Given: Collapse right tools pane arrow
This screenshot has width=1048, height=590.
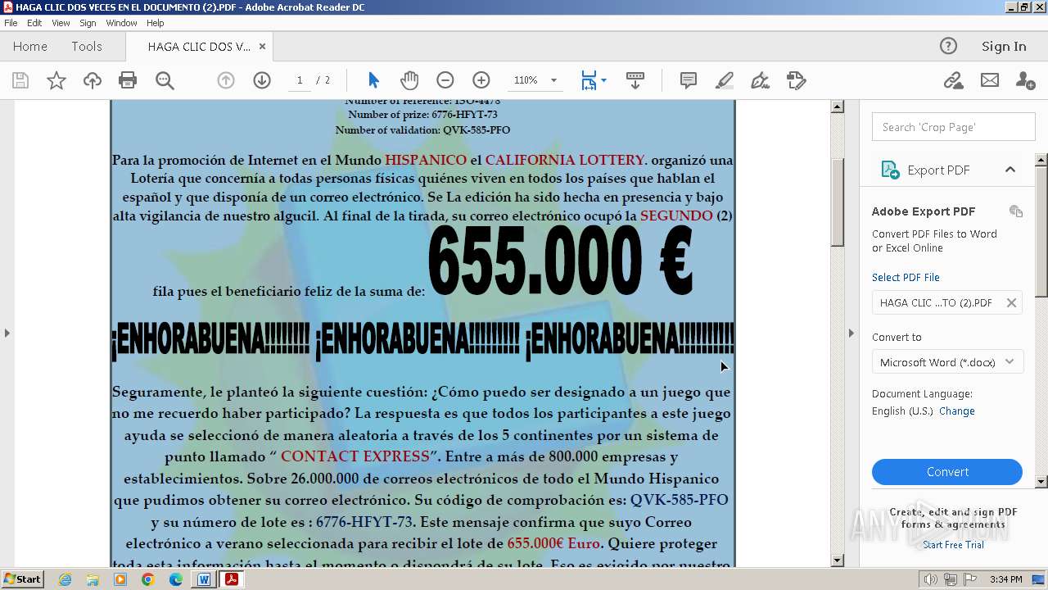Looking at the screenshot, I should pos(851,333).
